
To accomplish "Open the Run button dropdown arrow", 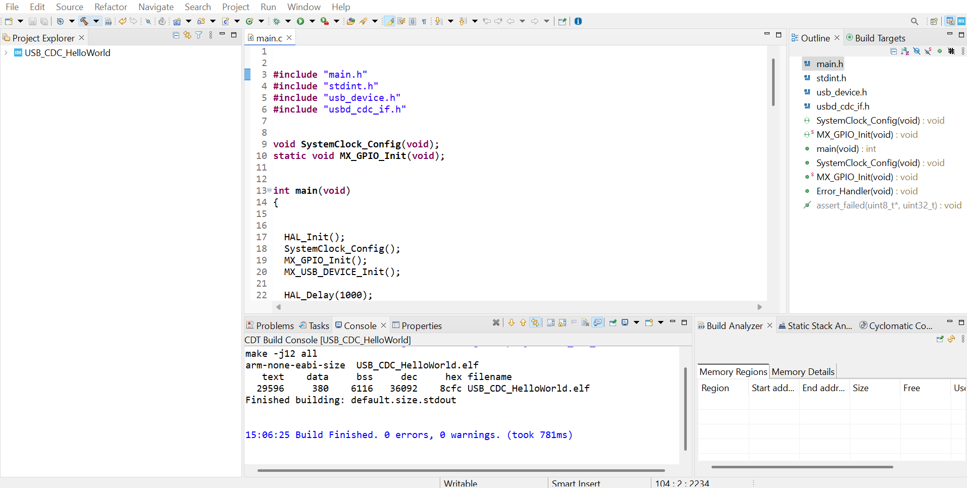I will (x=312, y=21).
